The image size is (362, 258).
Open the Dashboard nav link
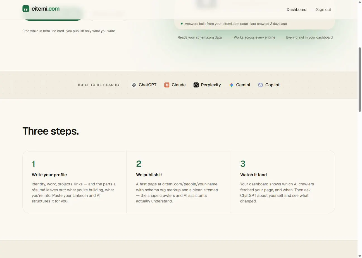(296, 9)
